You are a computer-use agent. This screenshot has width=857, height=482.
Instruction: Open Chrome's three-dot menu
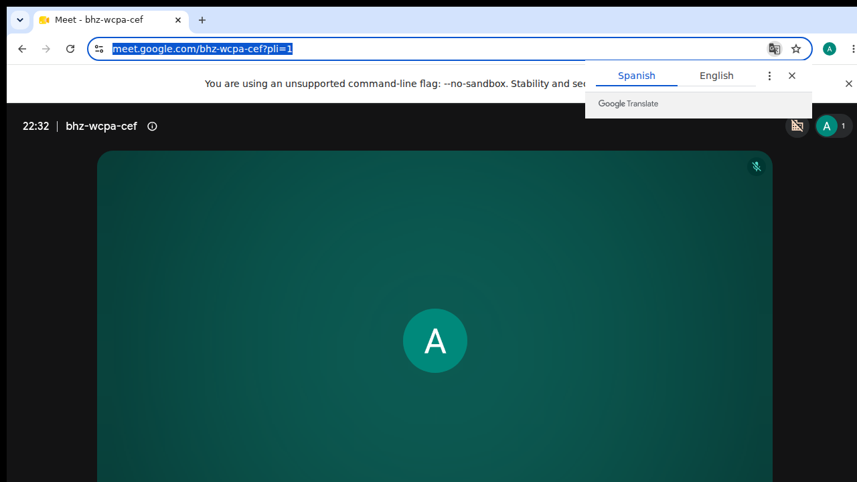pyautogui.click(x=853, y=49)
